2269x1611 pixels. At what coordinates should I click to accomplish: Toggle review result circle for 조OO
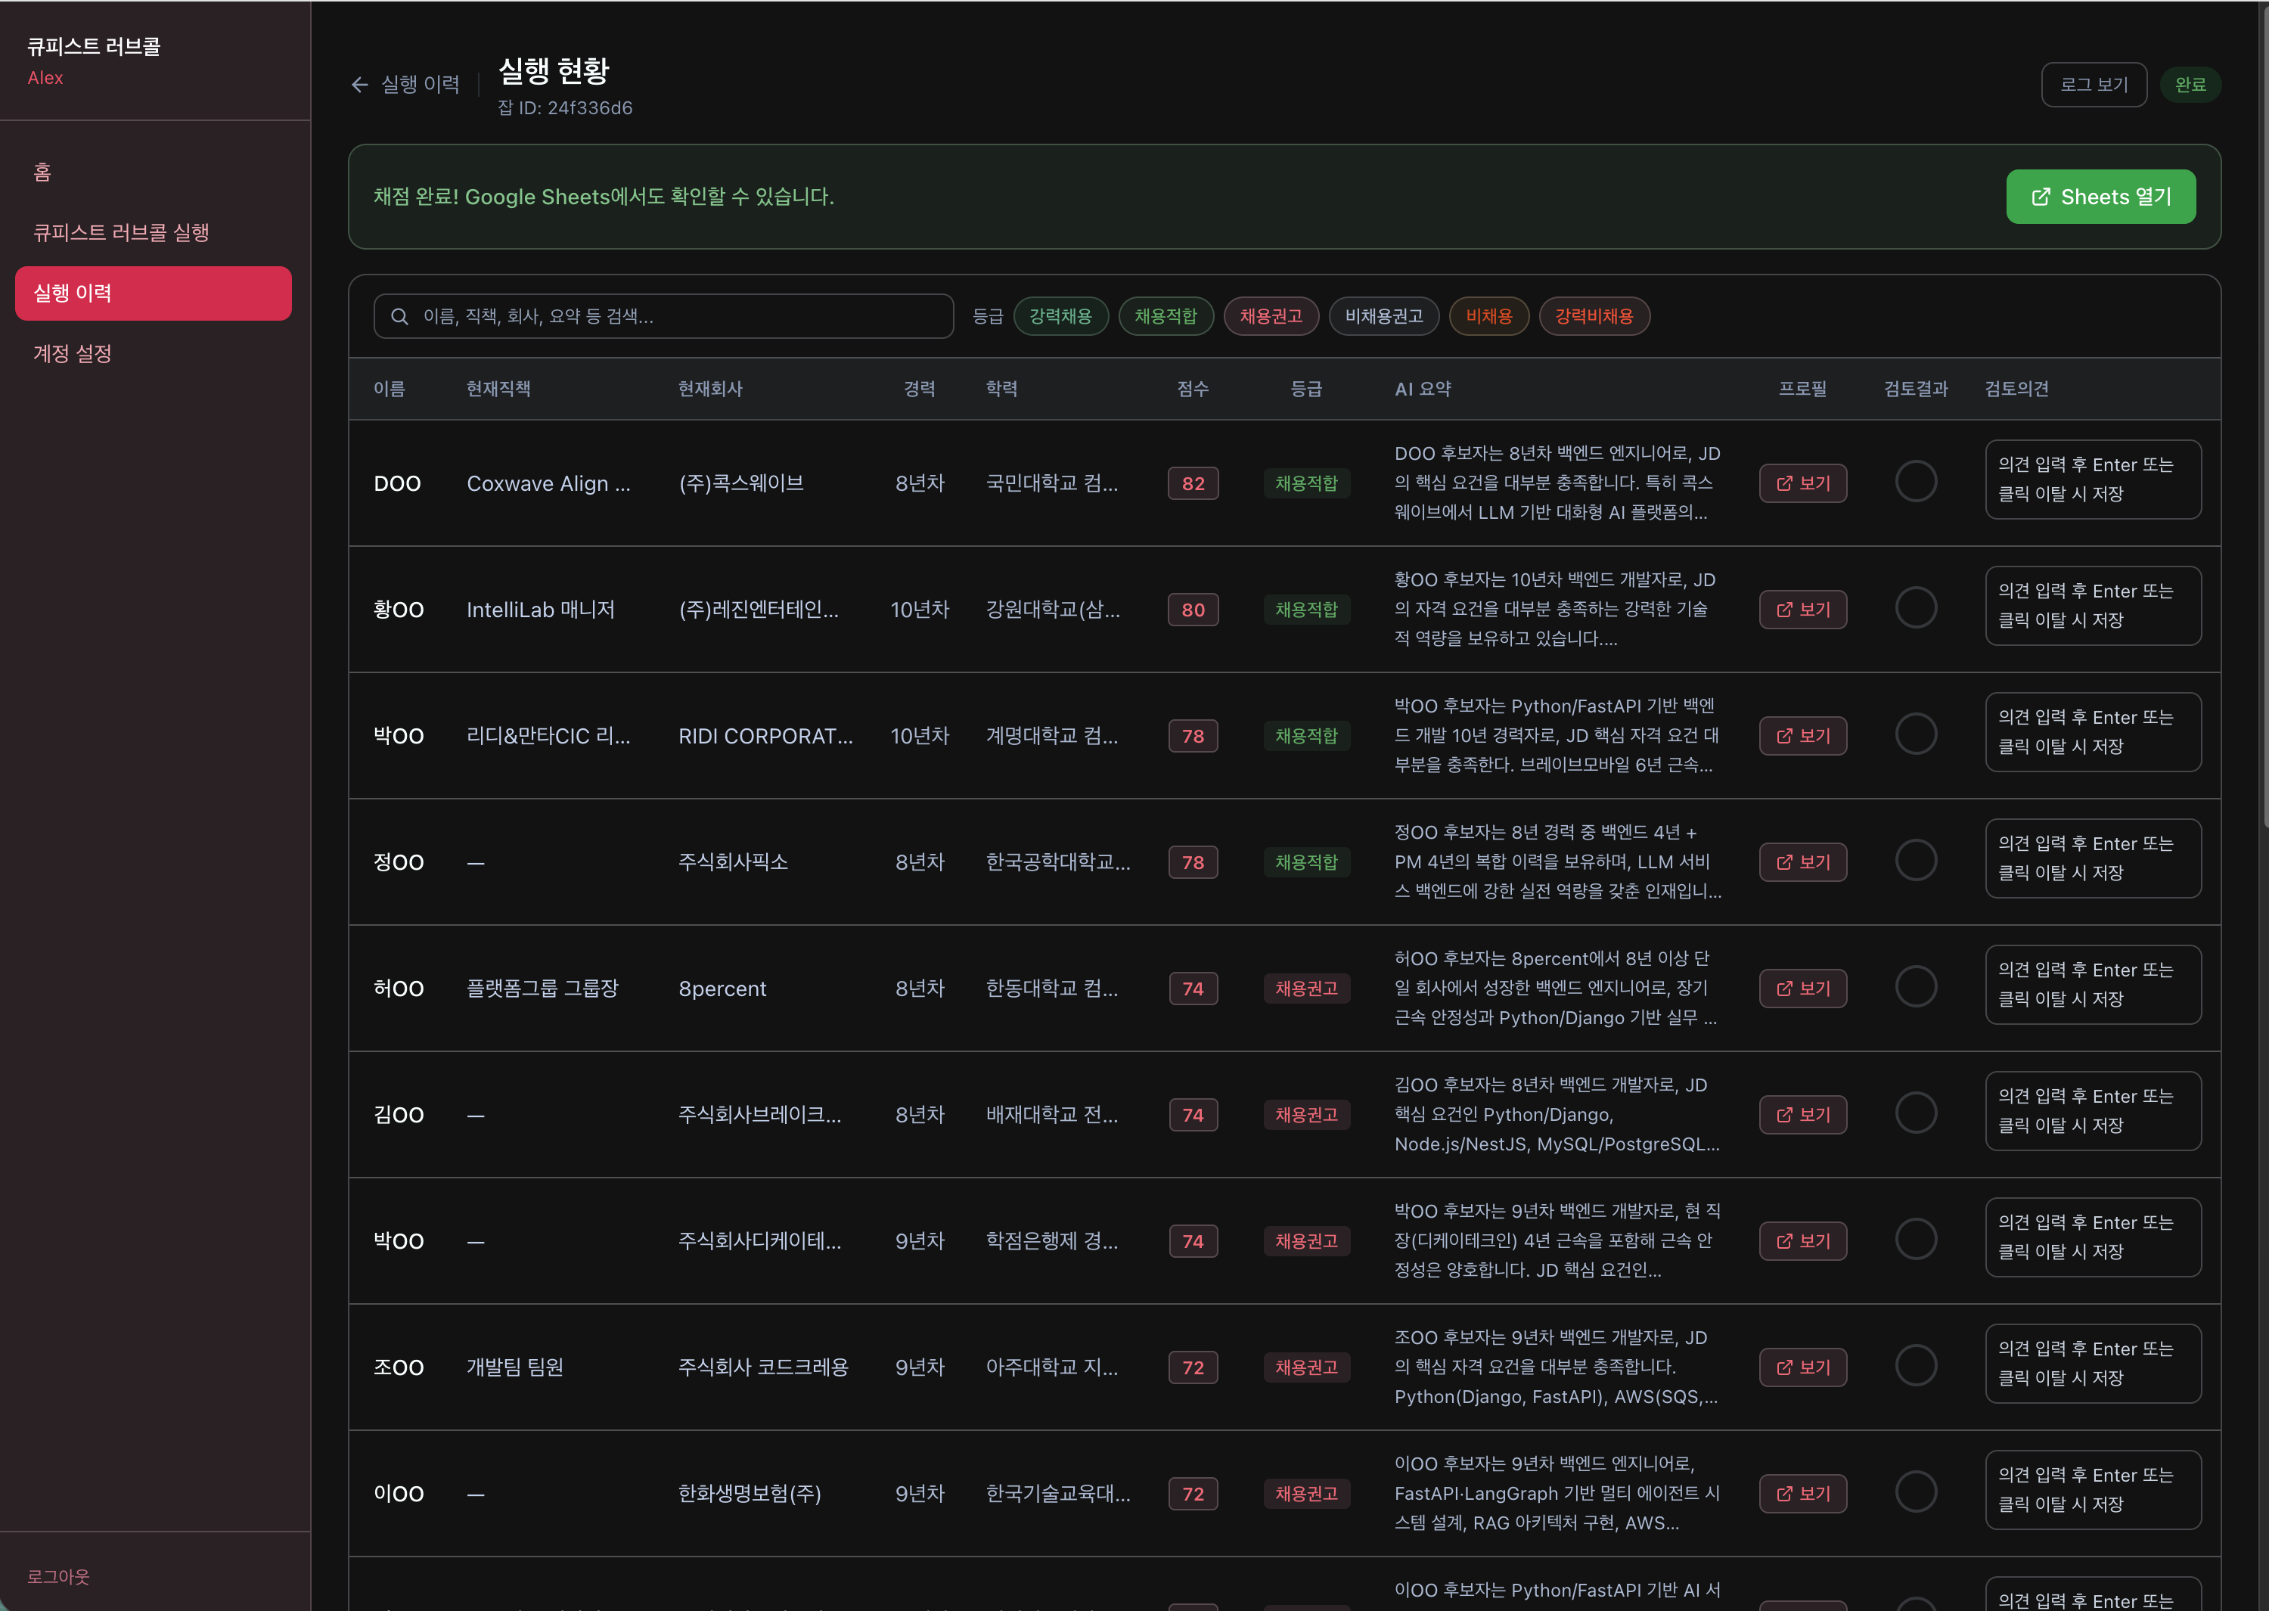1915,1365
